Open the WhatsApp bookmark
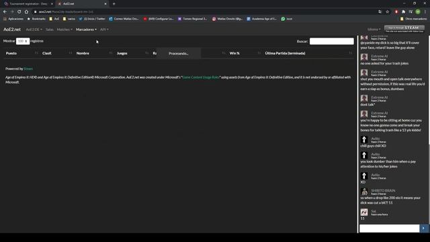The height and width of the screenshot is (242, 430). tap(287, 19)
